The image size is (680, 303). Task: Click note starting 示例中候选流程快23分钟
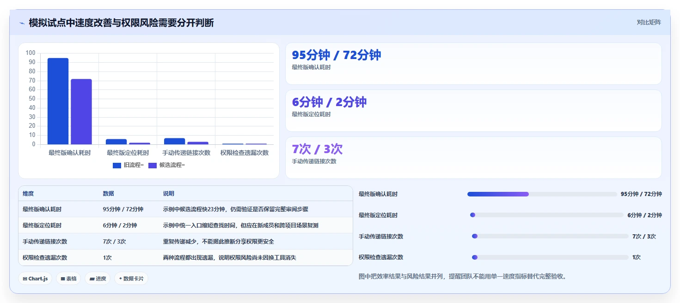coord(236,209)
